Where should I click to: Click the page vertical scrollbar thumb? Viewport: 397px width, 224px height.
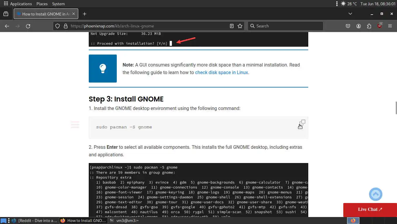[396, 108]
